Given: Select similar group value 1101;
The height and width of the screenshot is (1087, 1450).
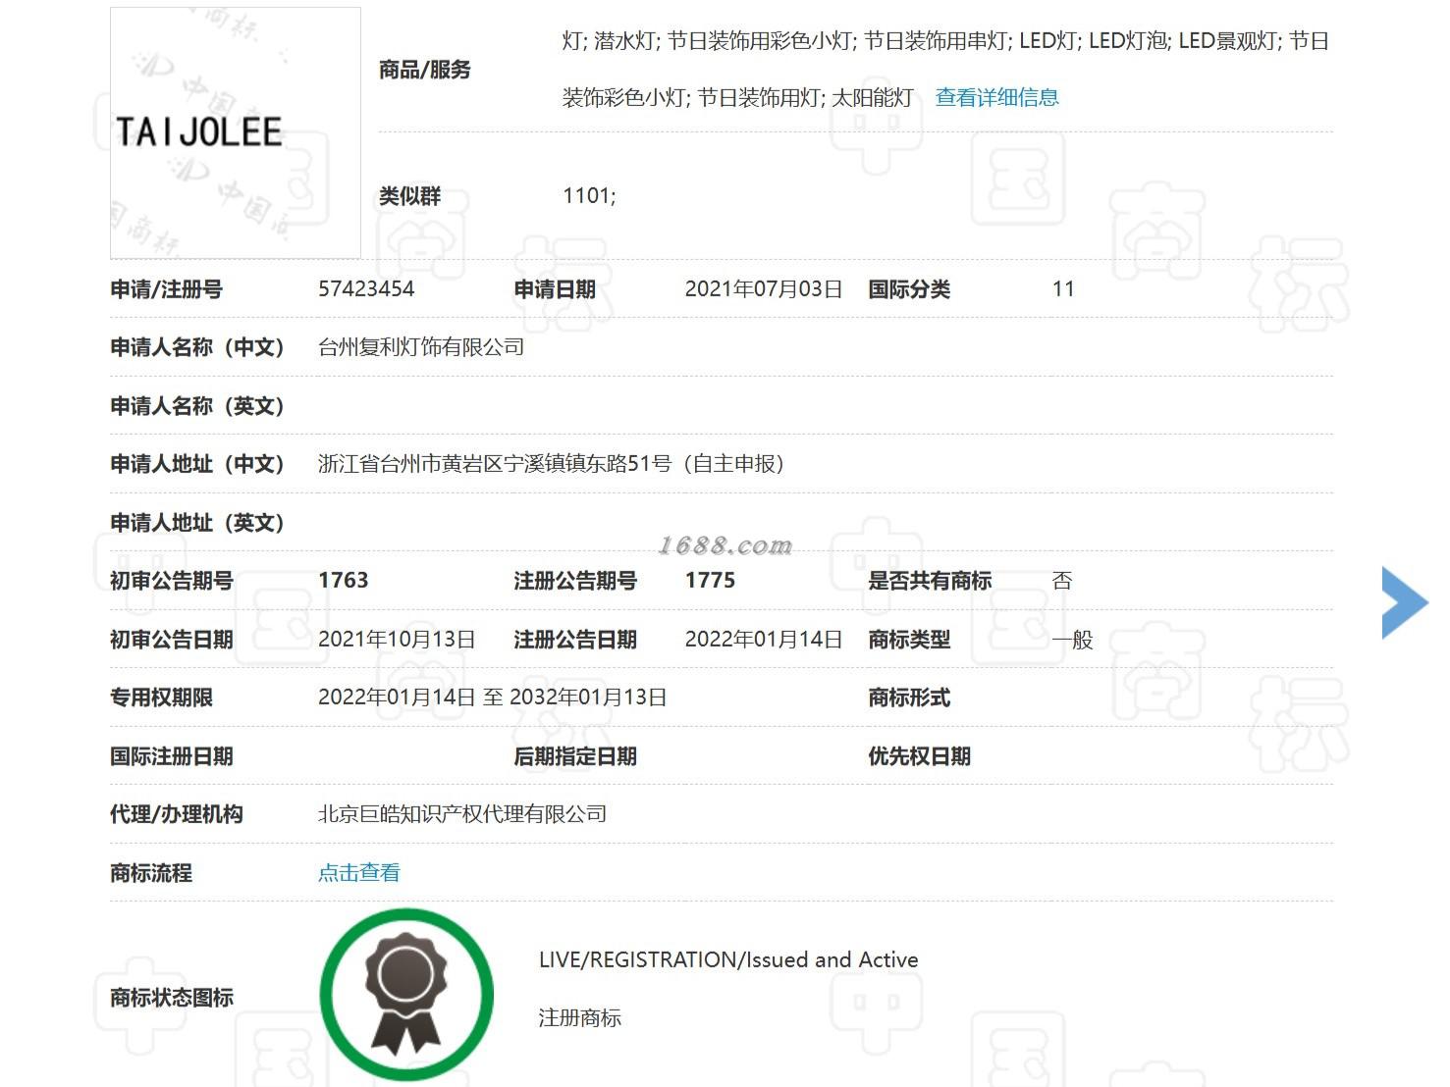Looking at the screenshot, I should tap(589, 195).
